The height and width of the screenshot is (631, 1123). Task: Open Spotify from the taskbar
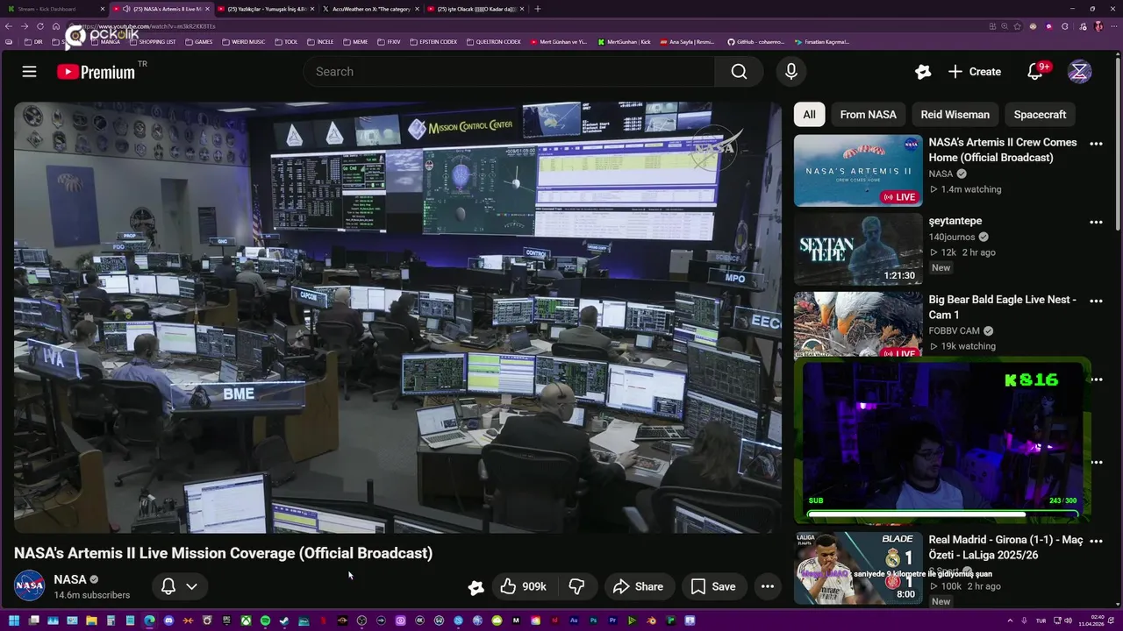[x=265, y=620]
